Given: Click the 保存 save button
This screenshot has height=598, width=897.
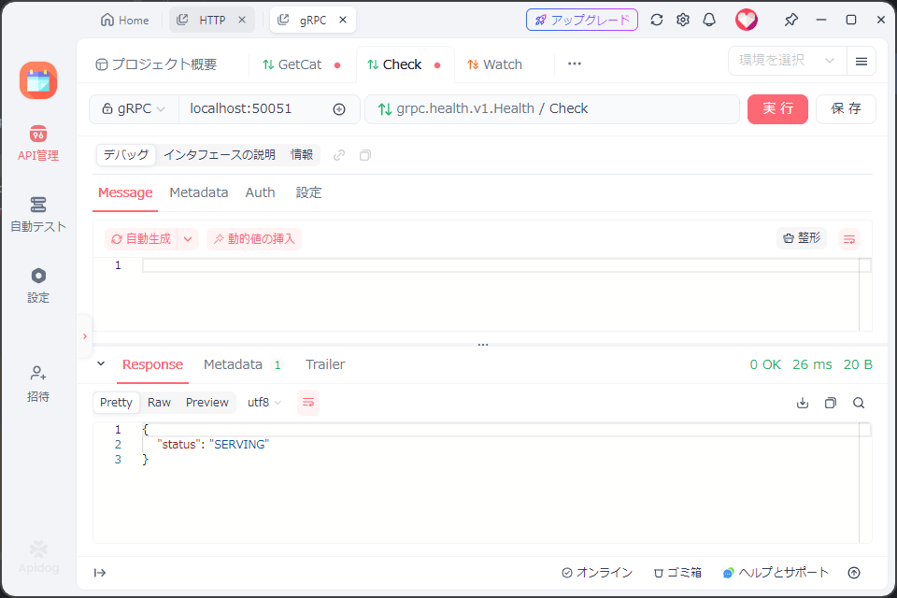Looking at the screenshot, I should [x=846, y=108].
